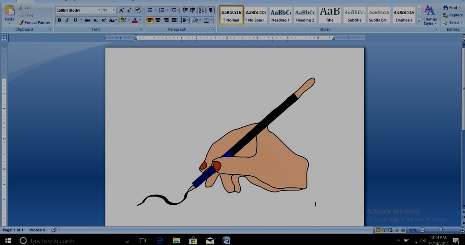Switch to Full Screen Reading view
This screenshot has height=245, width=465.
click(384, 230)
